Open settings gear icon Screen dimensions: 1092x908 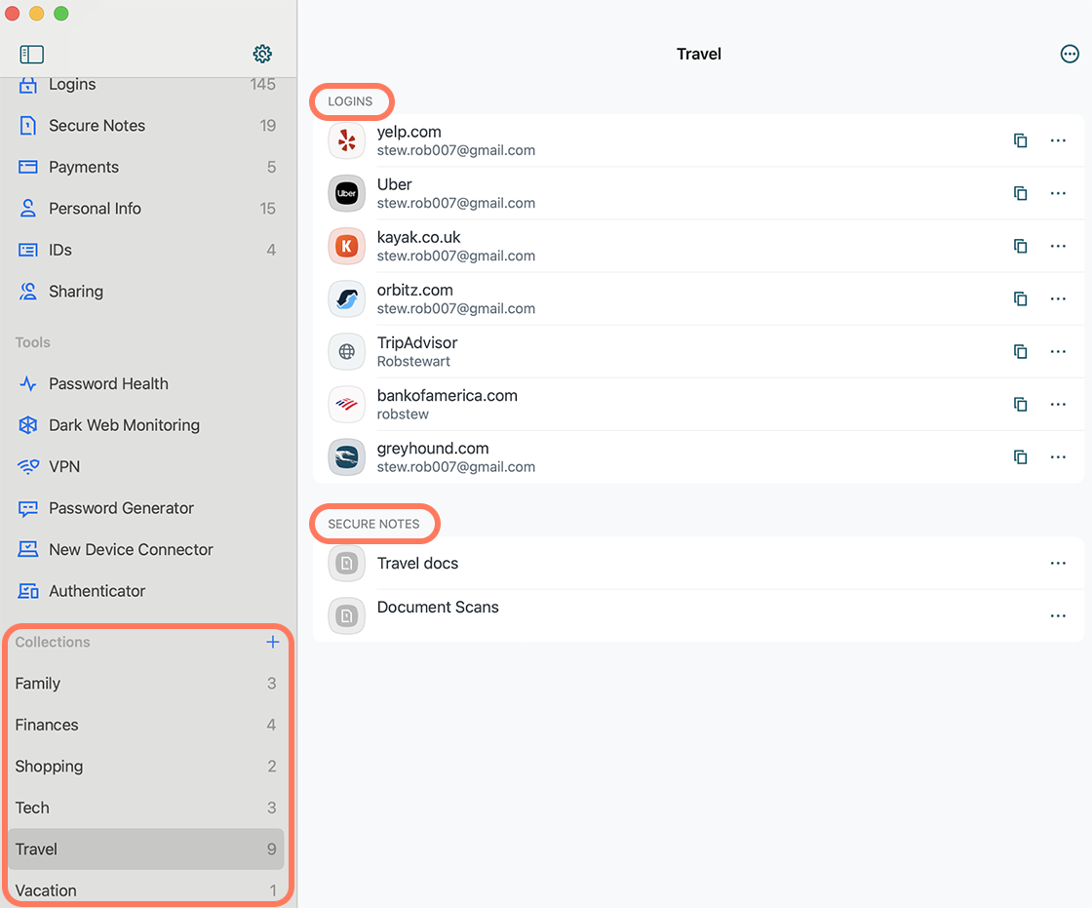pyautogui.click(x=262, y=54)
